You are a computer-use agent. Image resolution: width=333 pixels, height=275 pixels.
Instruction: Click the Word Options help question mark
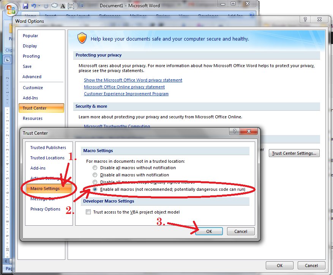(305, 19)
